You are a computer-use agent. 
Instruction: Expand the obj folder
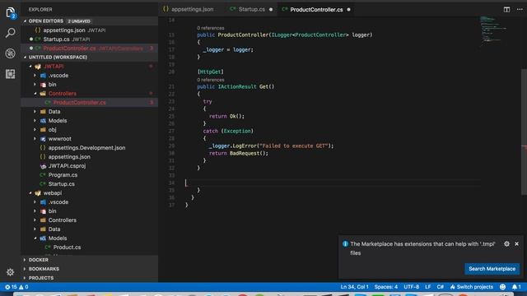tap(35, 130)
